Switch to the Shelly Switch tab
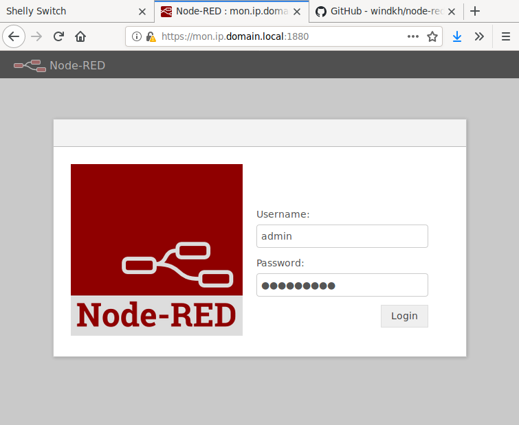Viewport: 519px width, 425px height. (77, 11)
